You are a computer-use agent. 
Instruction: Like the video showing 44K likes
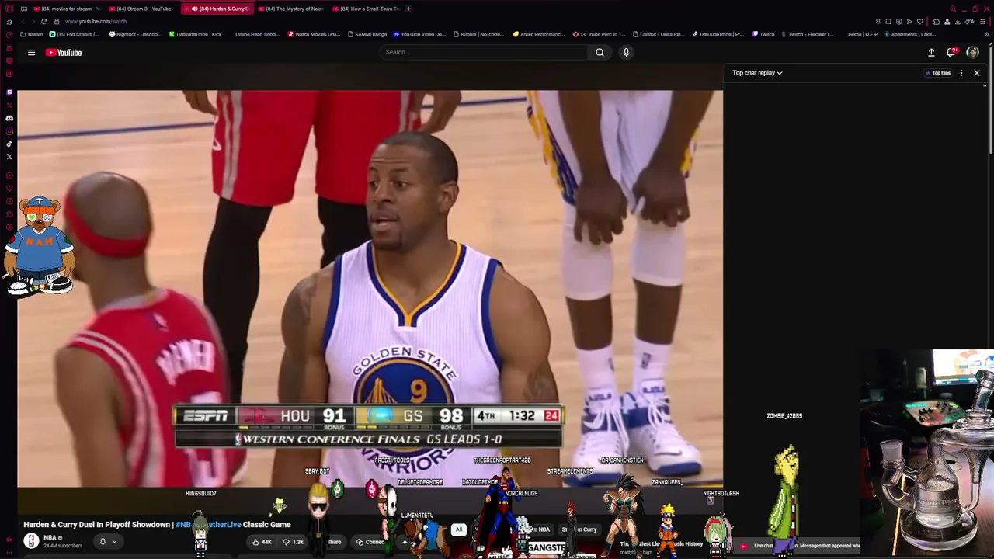(262, 542)
